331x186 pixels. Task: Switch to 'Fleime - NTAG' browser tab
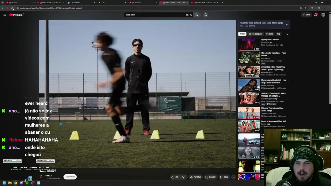(x=204, y=3)
